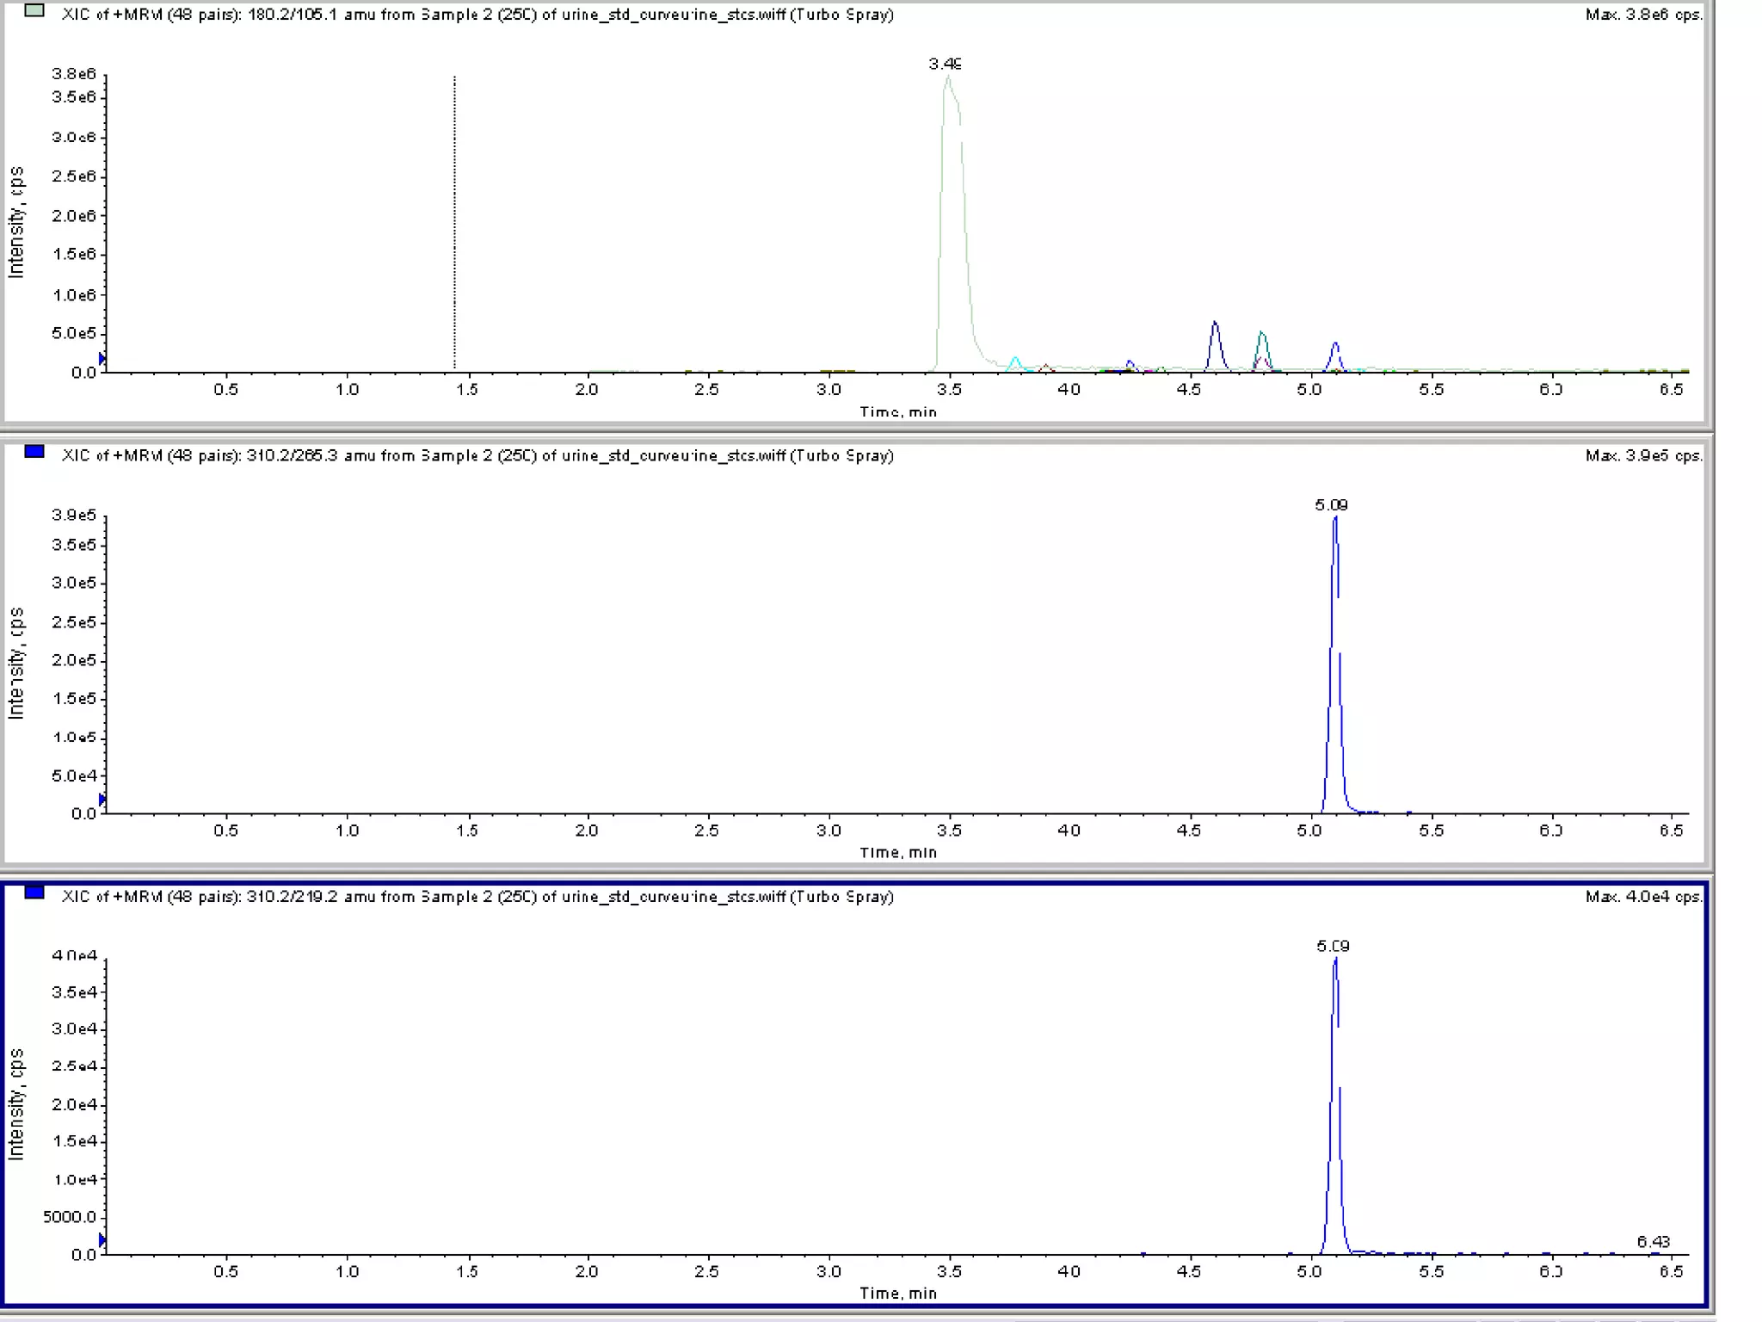
Task: Select the 310.2/265.3 amu chromatogram title
Action: click(x=477, y=455)
